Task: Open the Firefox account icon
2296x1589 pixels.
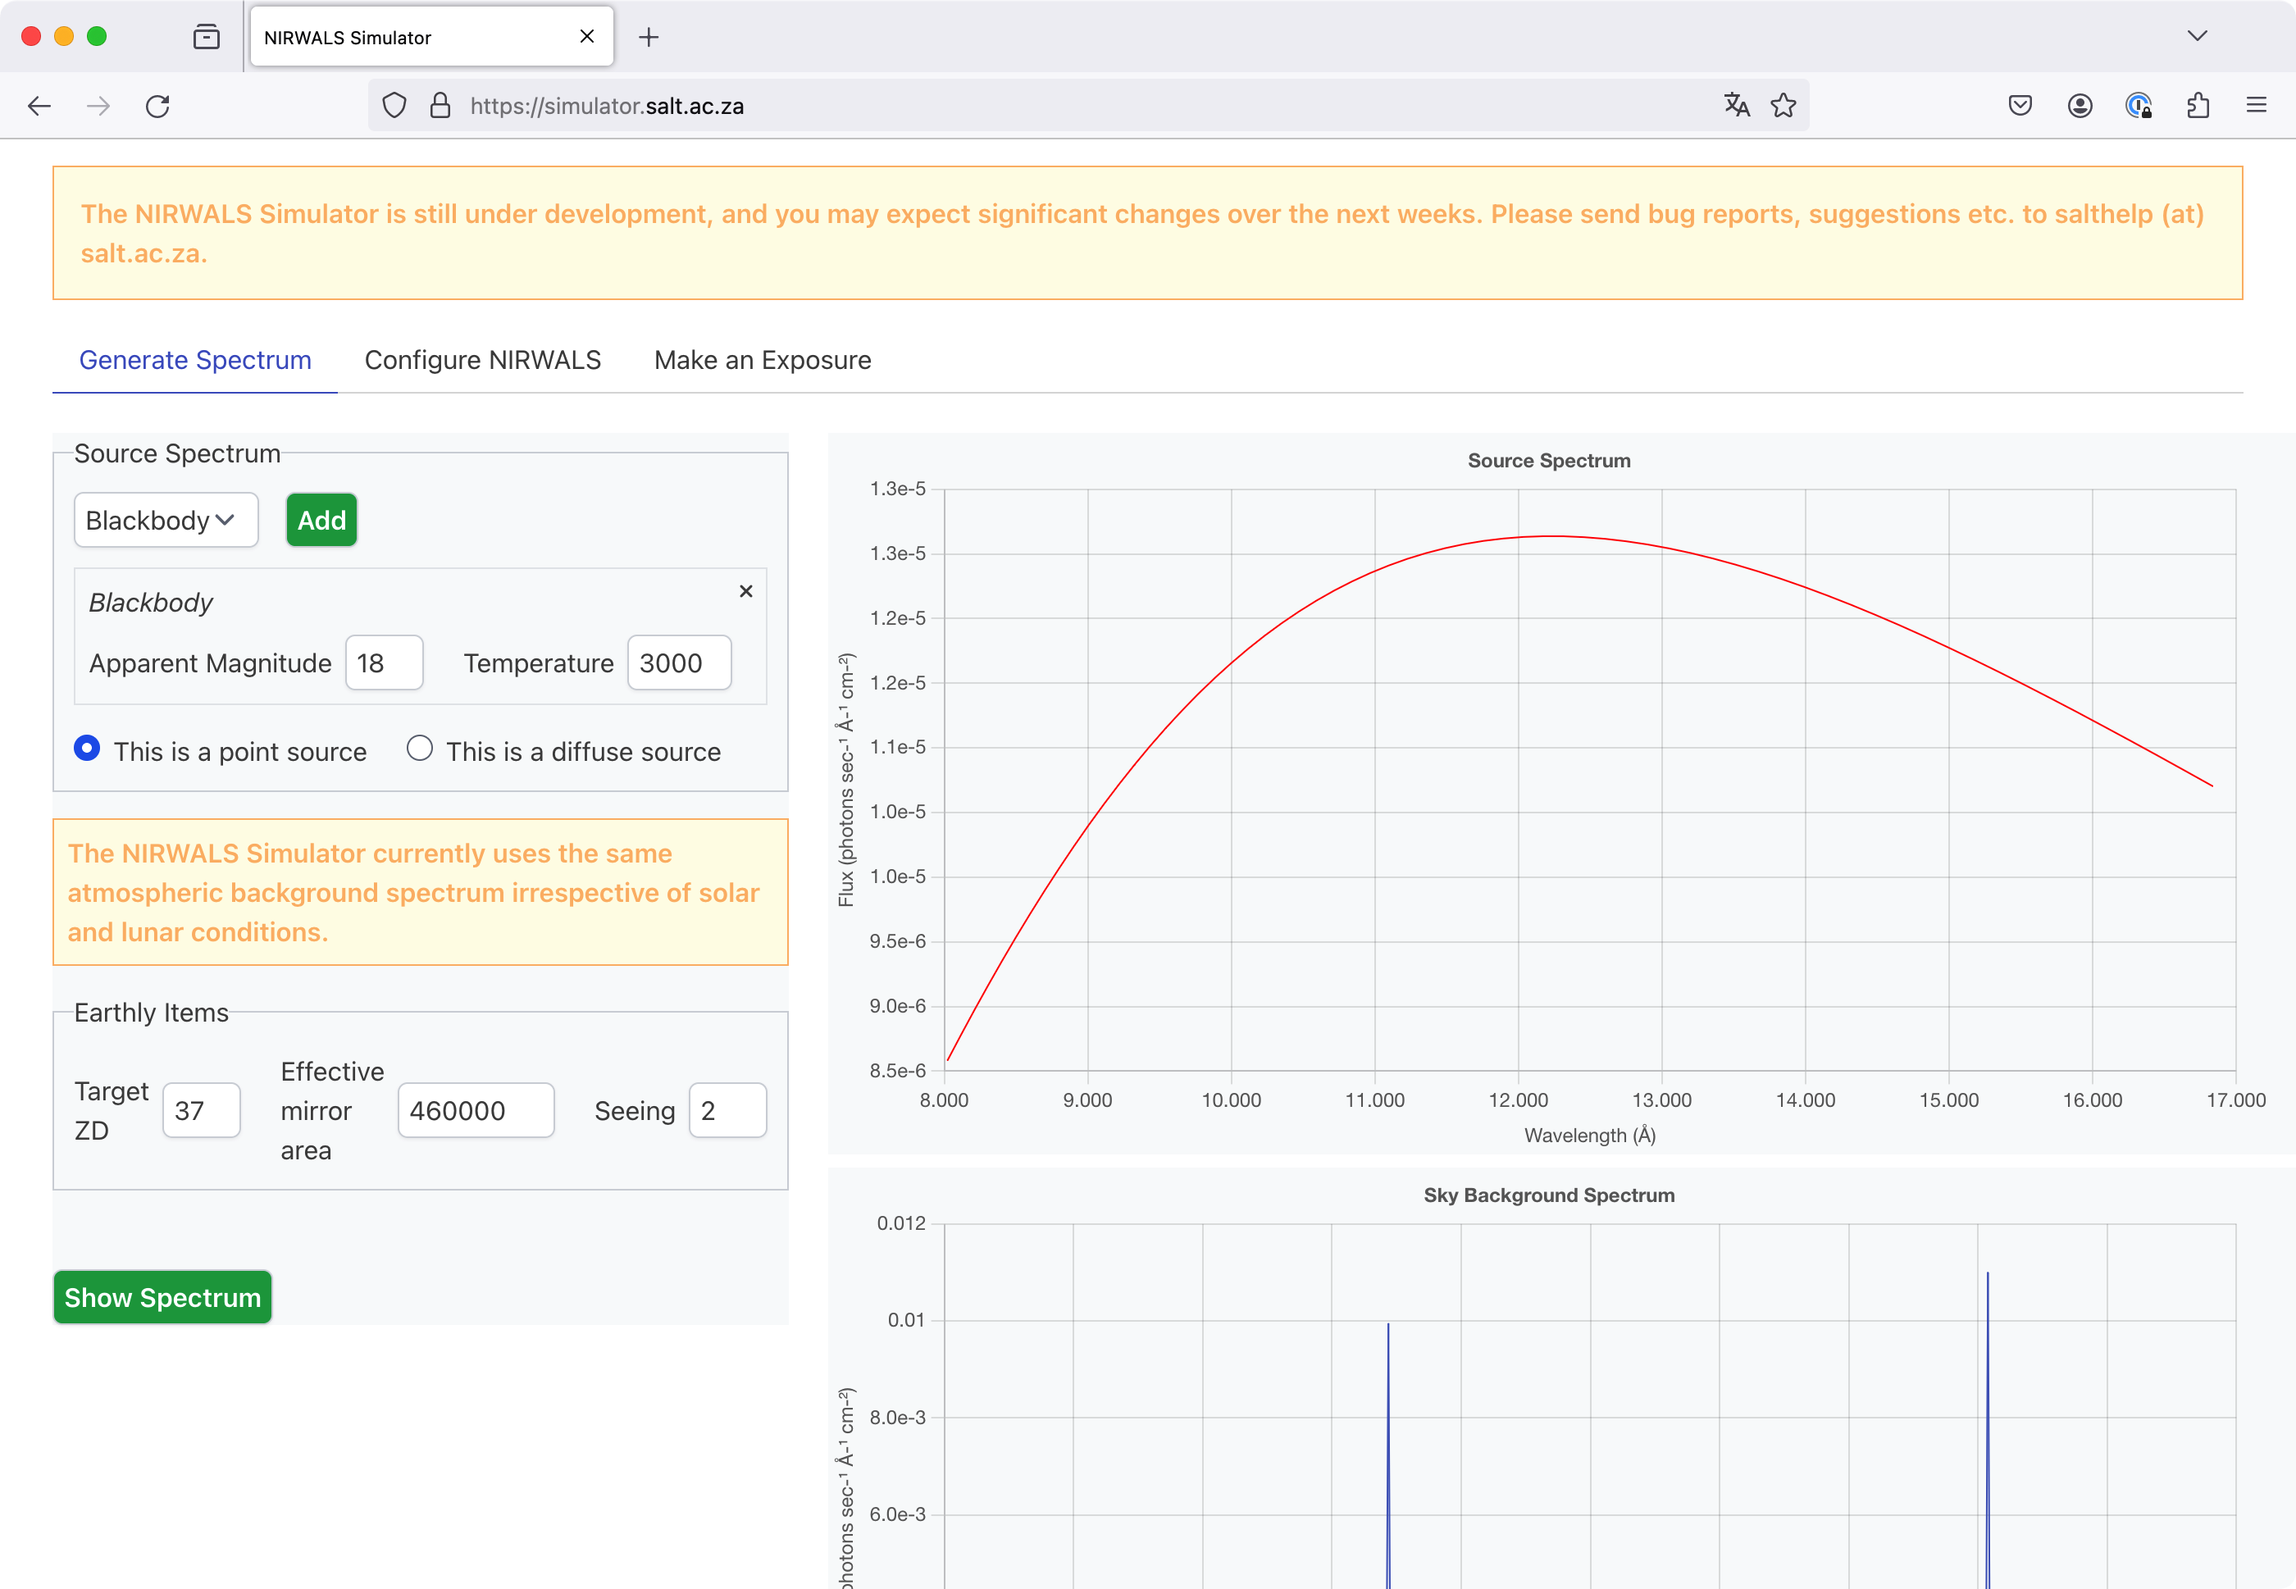Action: [x=2080, y=106]
